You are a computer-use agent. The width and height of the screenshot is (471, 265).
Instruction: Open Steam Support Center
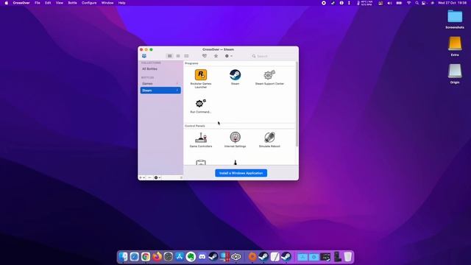point(269,75)
